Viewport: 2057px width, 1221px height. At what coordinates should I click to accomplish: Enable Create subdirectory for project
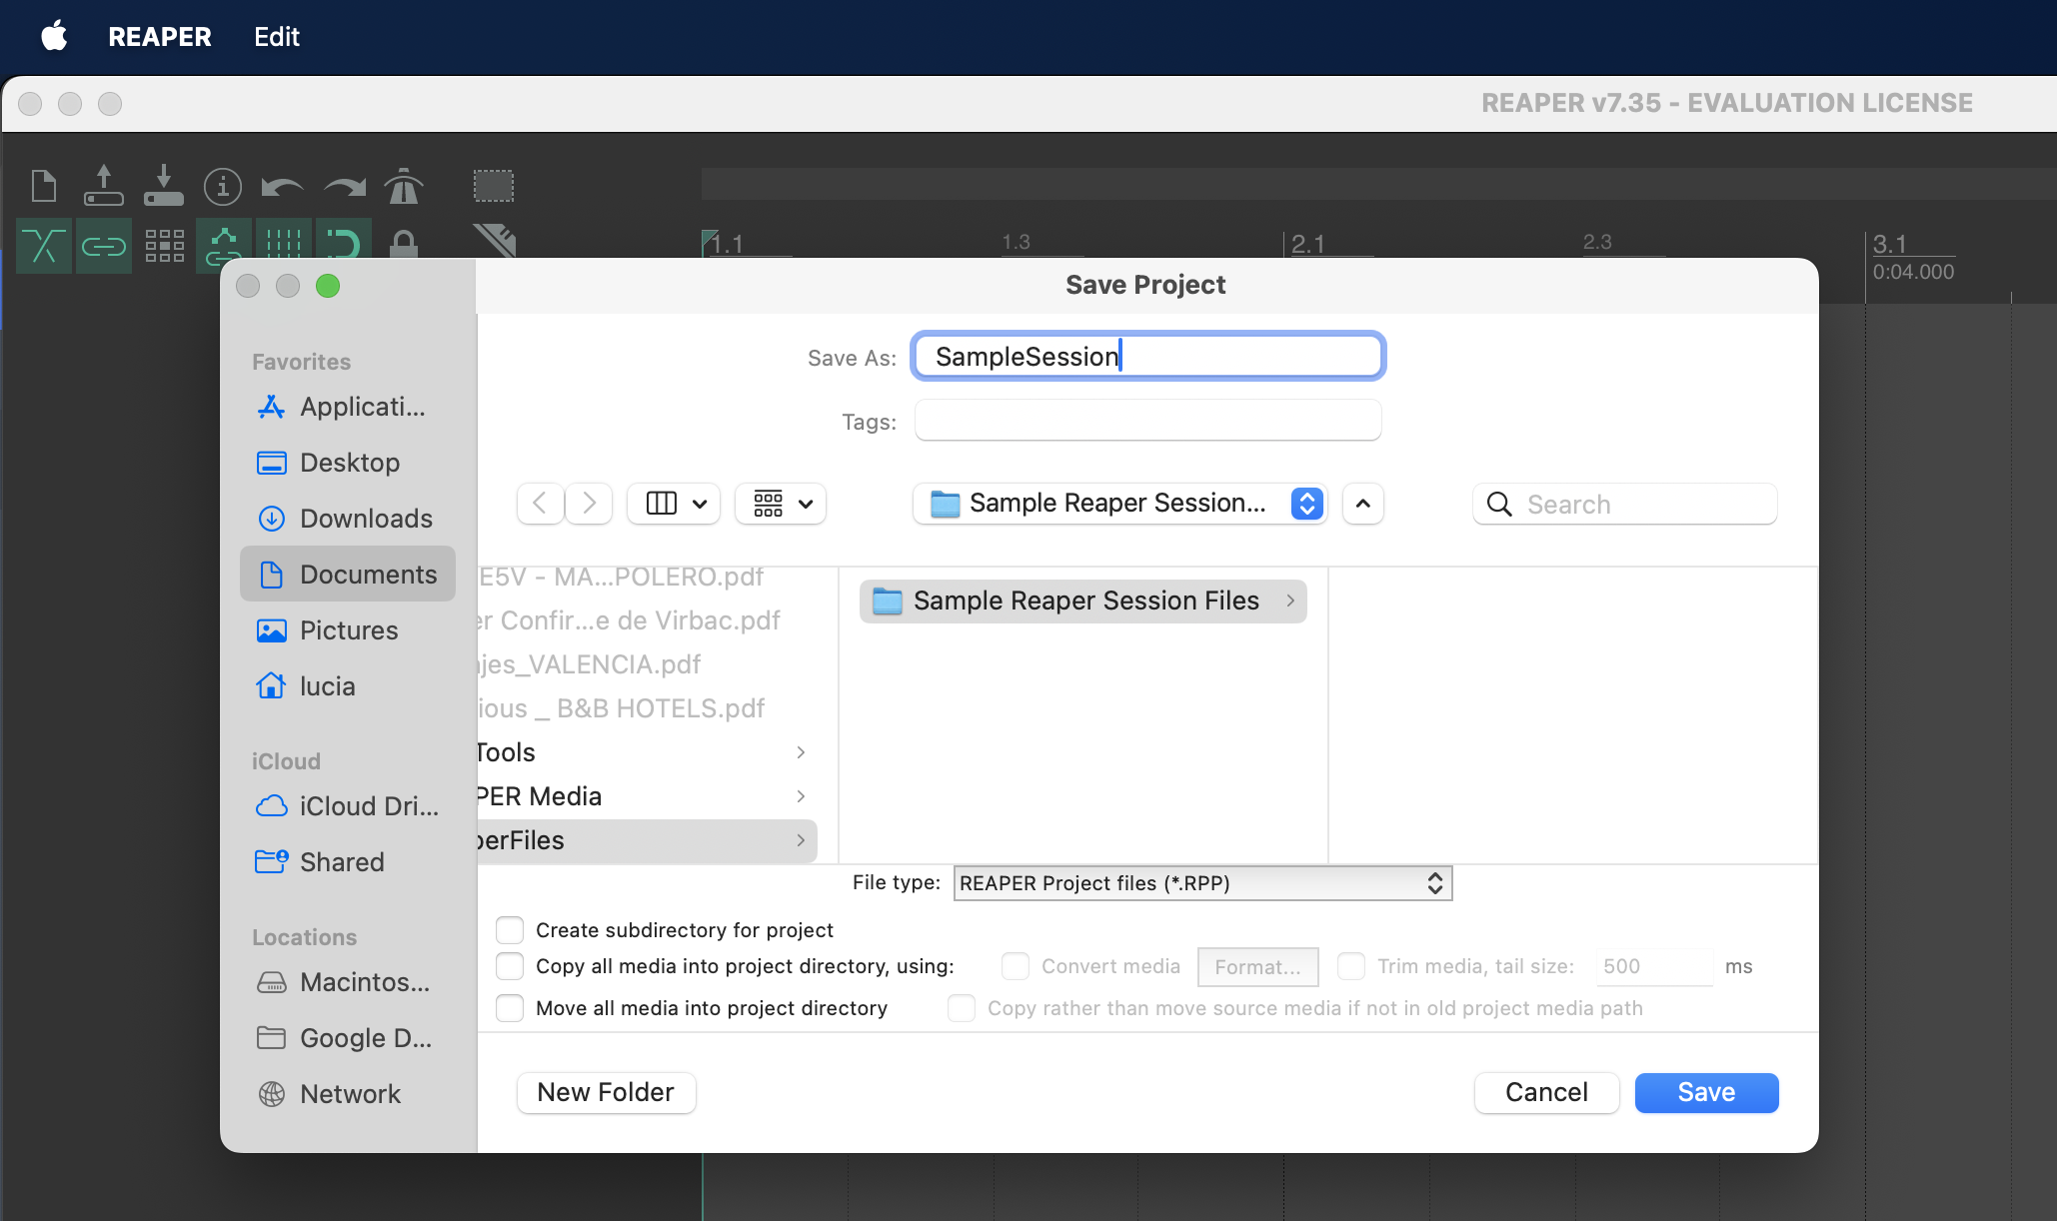(x=510, y=930)
